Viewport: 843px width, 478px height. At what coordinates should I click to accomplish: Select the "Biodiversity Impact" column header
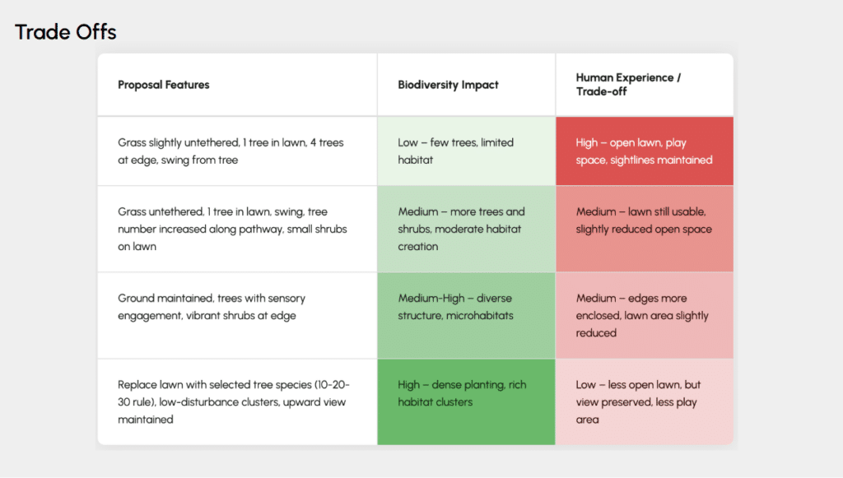point(448,85)
